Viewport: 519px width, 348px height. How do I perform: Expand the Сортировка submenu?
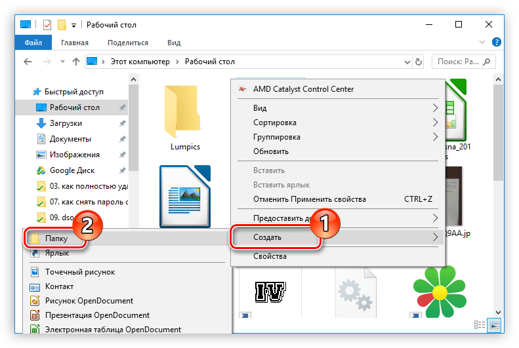(x=435, y=123)
